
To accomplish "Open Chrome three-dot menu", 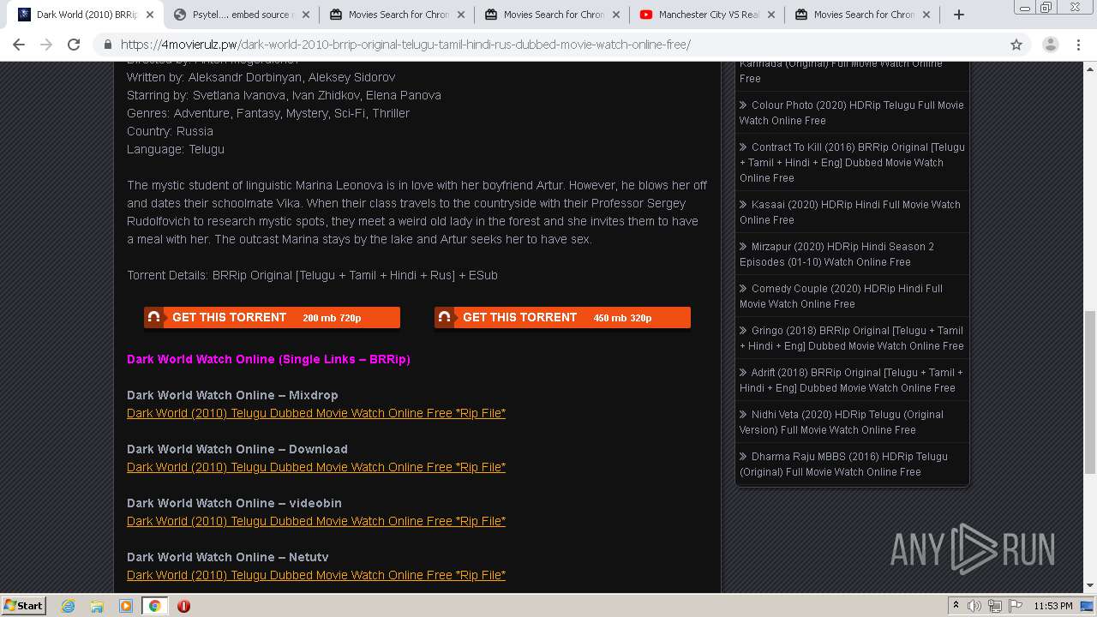I will tap(1078, 45).
